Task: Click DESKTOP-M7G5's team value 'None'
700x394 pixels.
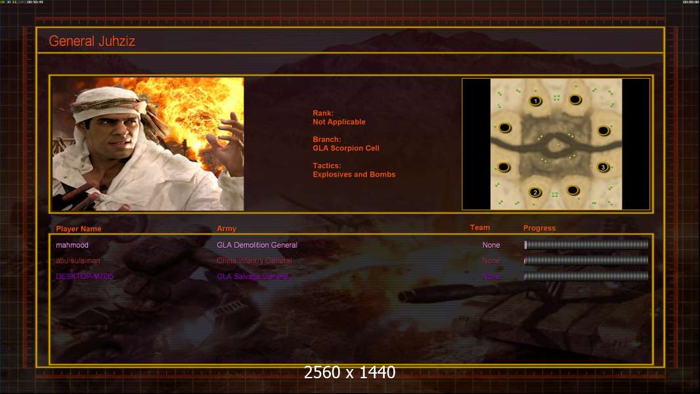Action: [491, 276]
